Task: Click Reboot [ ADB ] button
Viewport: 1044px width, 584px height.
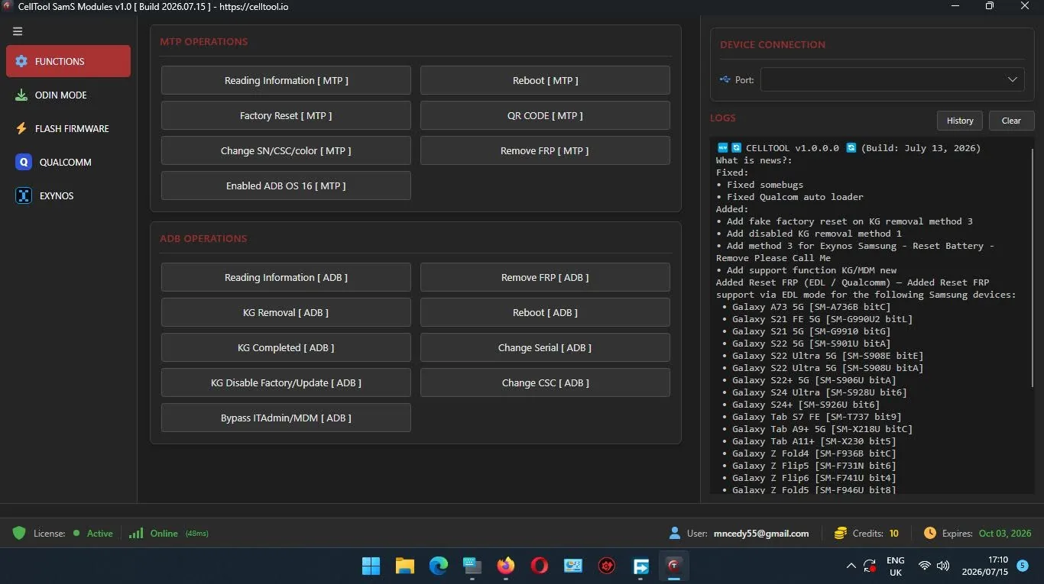Action: coord(545,312)
